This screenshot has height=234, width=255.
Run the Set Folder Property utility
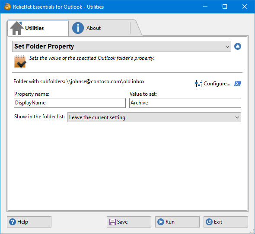tap(177, 222)
